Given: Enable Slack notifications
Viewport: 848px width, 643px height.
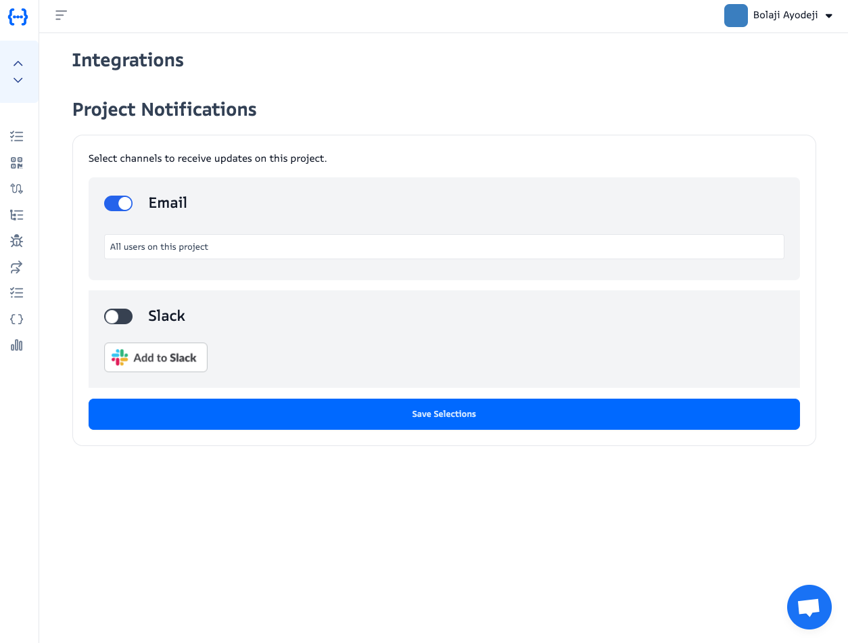Looking at the screenshot, I should pyautogui.click(x=118, y=316).
